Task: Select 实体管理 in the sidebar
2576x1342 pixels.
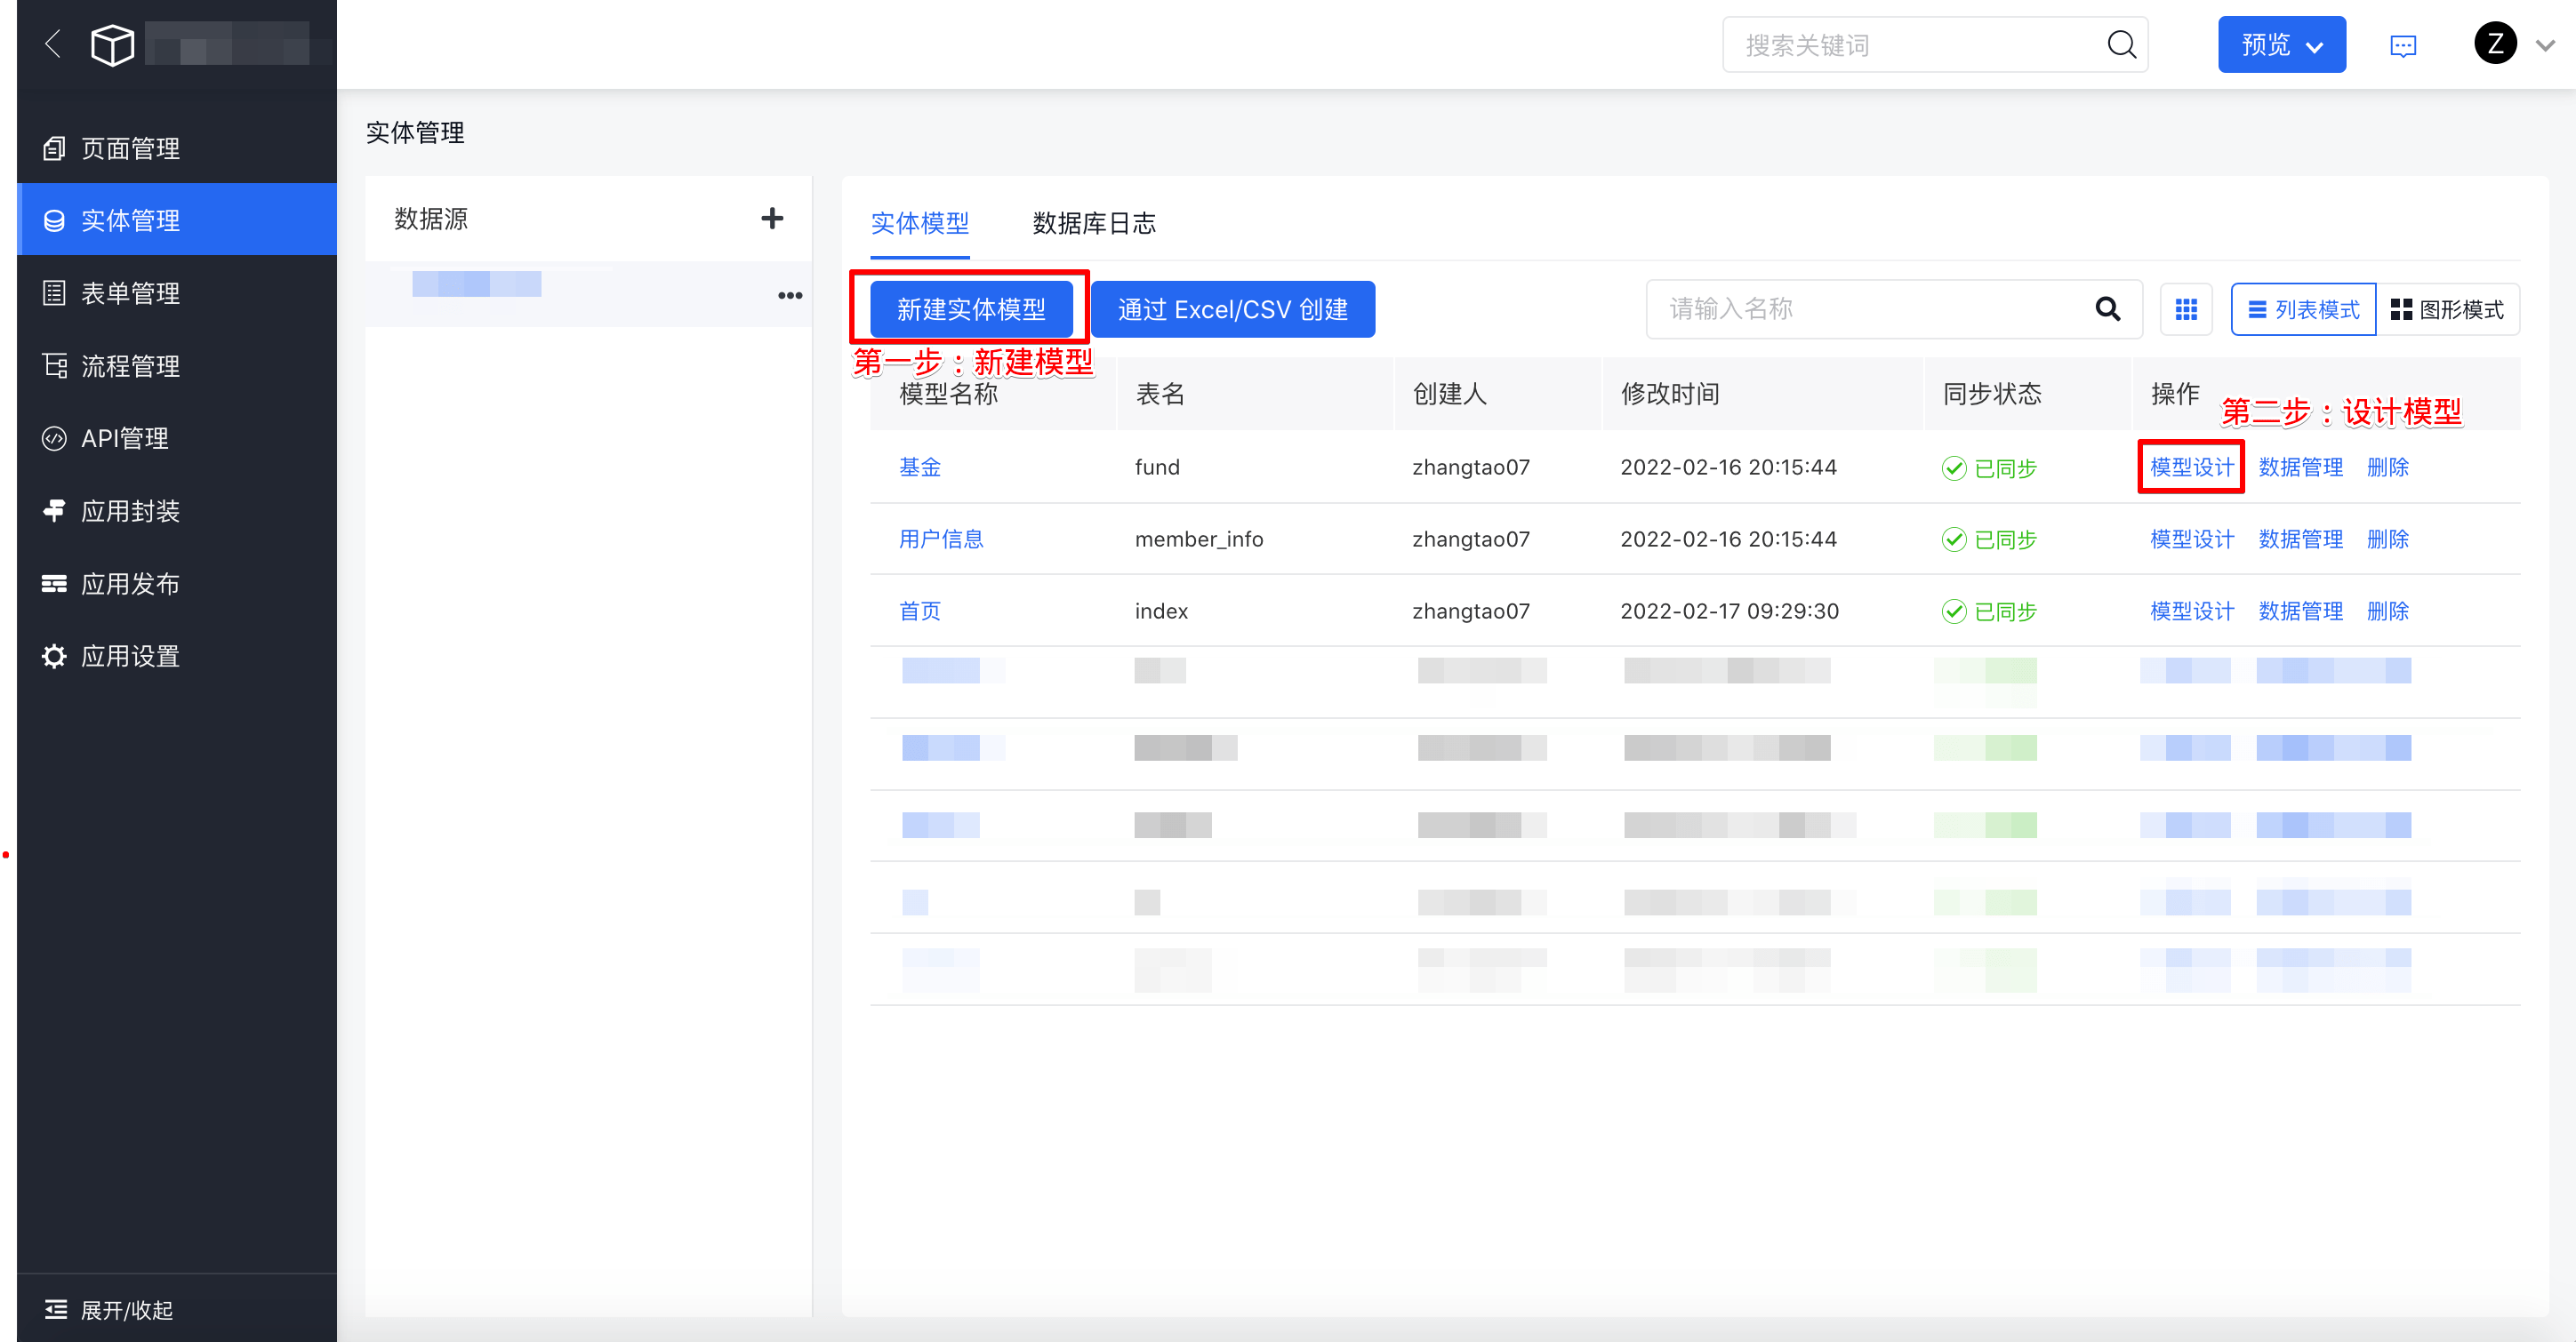Action: [177, 220]
